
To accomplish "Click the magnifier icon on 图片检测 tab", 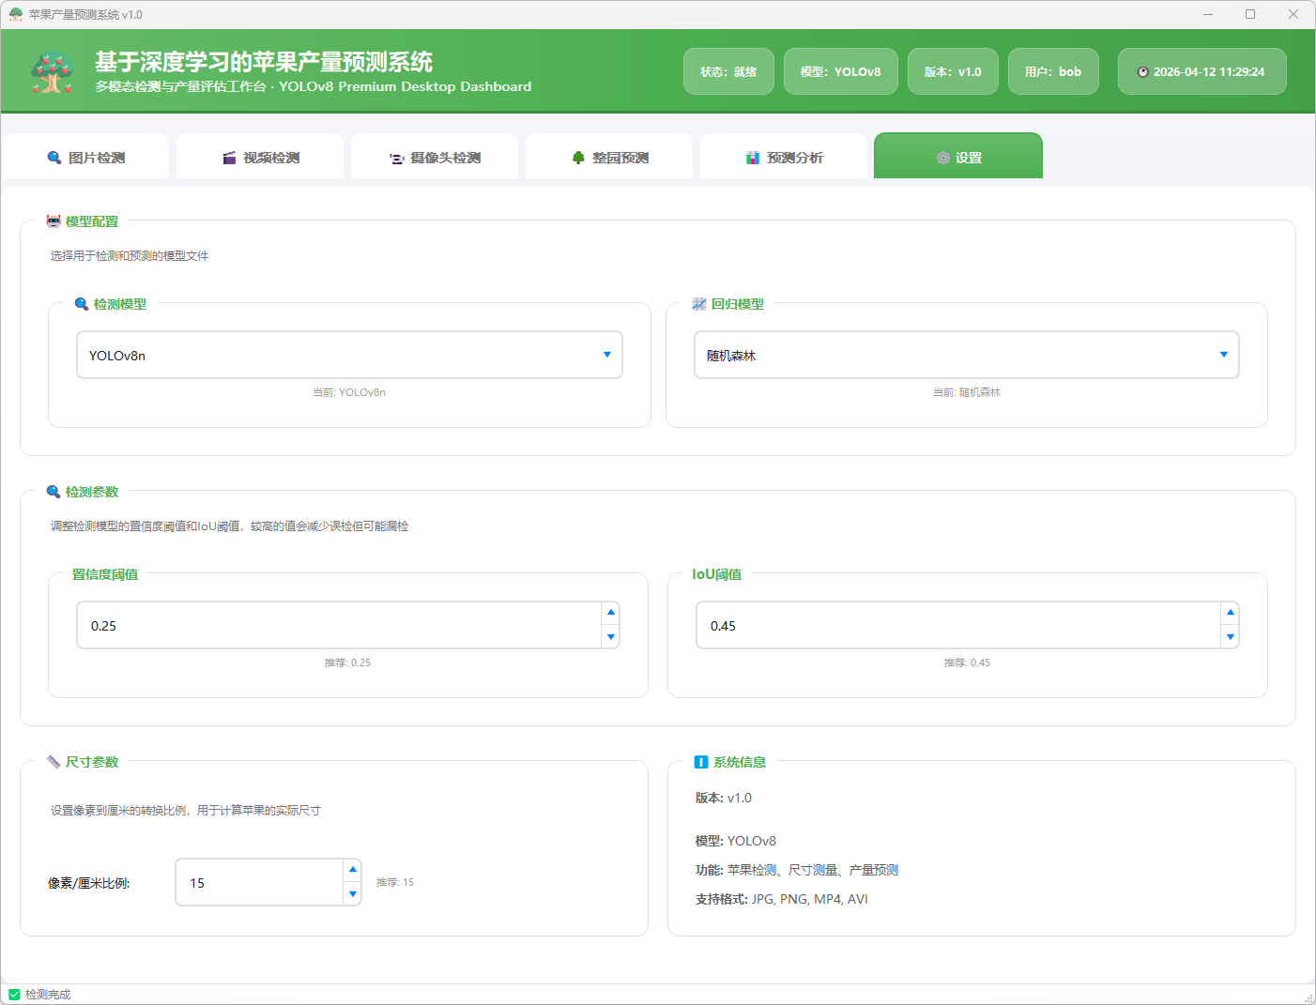I will 54,158.
